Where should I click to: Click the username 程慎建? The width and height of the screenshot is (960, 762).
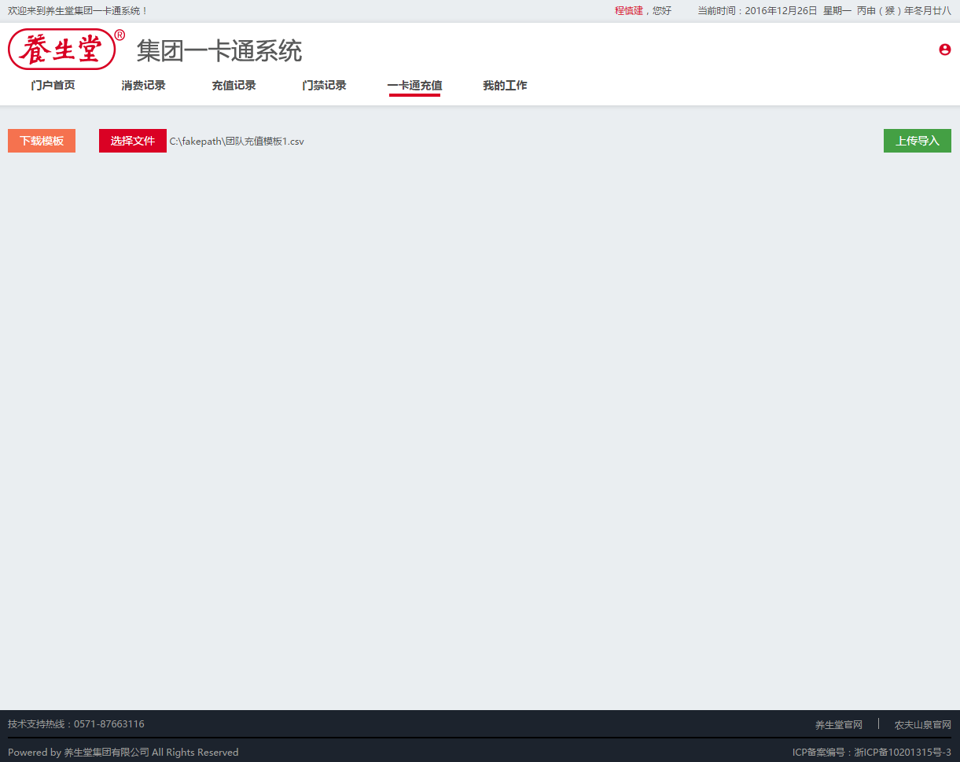(x=628, y=11)
